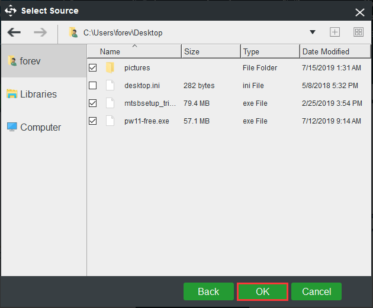Viewport: 373px width, 308px height.
Task: Click the new folder plus icon
Action: tap(335, 33)
